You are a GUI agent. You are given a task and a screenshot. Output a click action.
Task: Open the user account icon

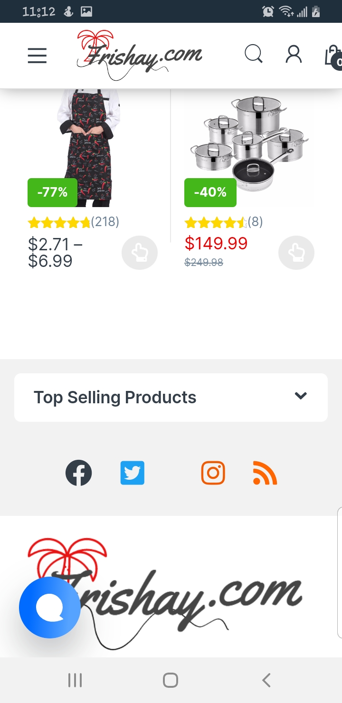coord(294,55)
